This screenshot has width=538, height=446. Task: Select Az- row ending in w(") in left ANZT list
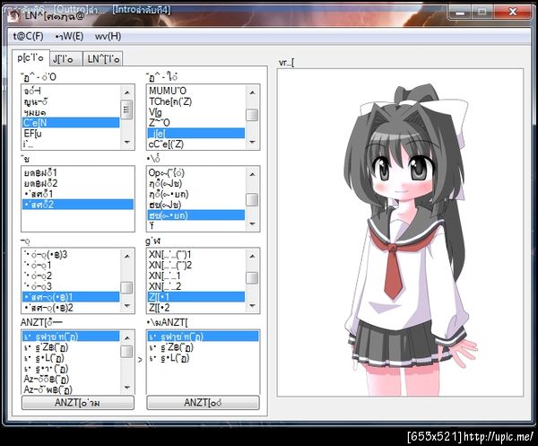[x=71, y=389]
